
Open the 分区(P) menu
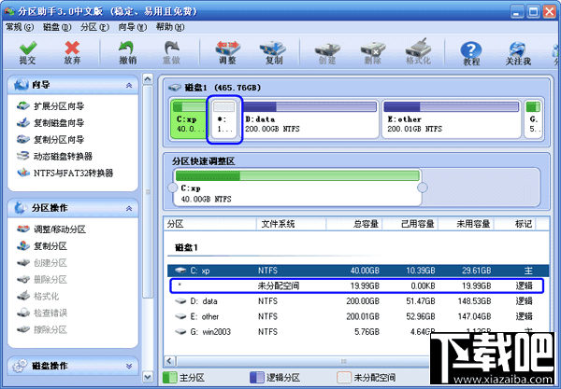tap(94, 27)
